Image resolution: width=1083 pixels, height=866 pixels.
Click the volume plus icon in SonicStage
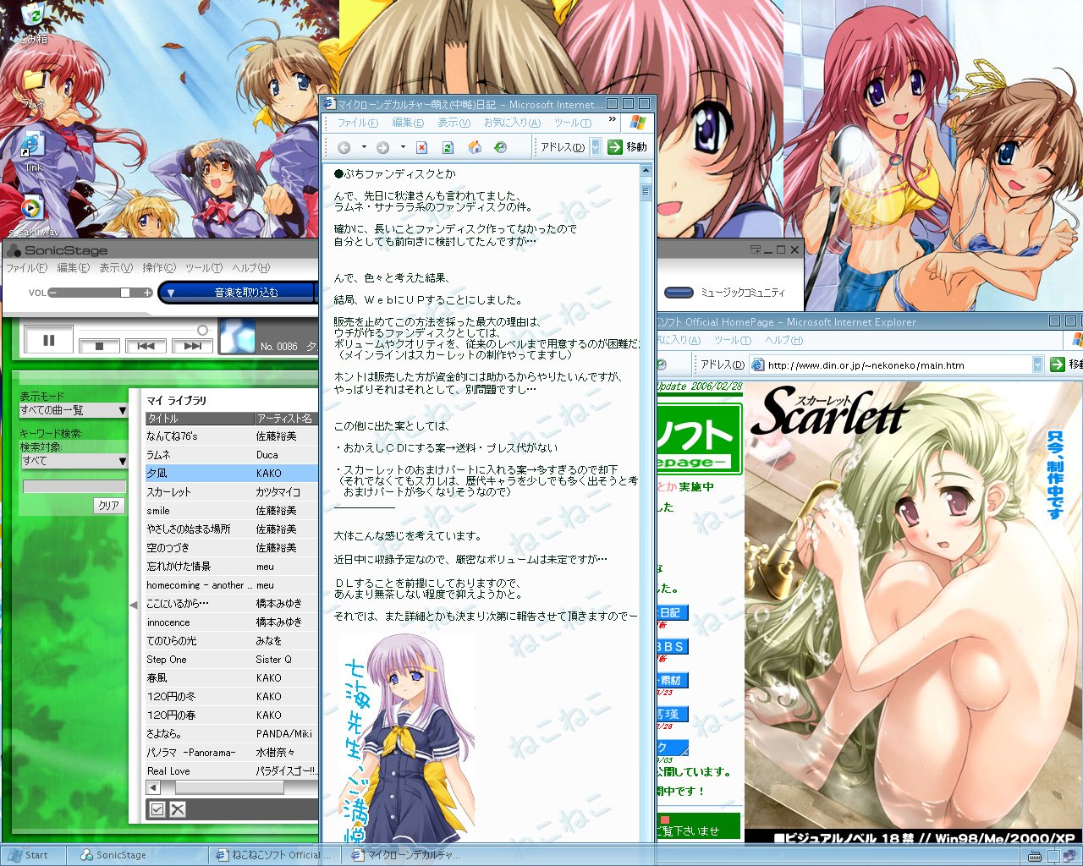click(x=147, y=293)
